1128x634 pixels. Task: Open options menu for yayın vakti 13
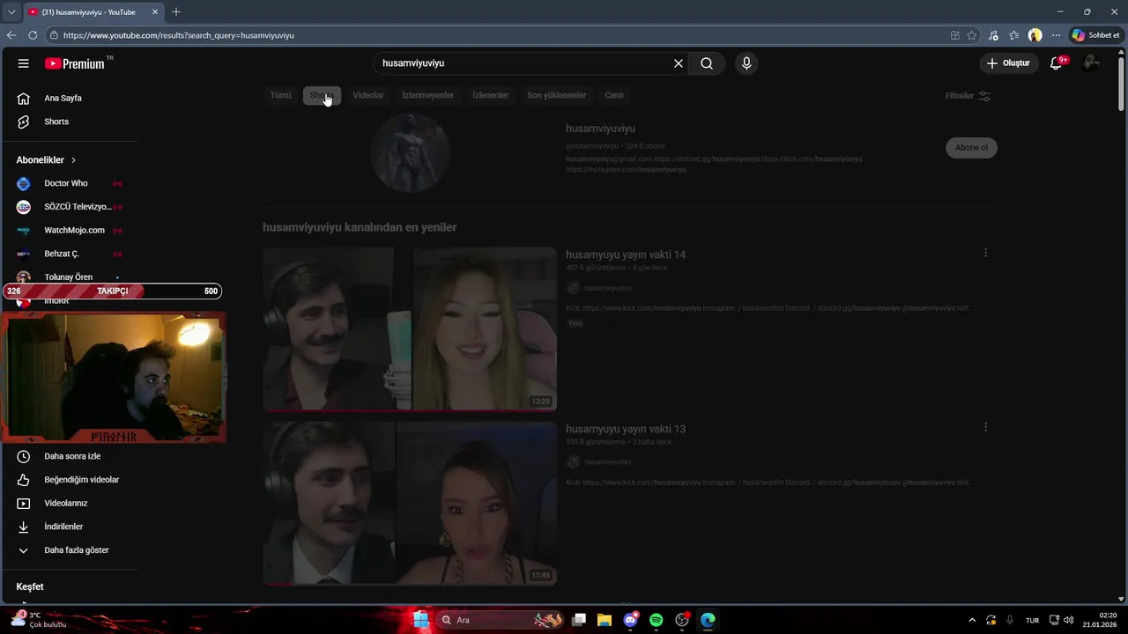pos(985,427)
